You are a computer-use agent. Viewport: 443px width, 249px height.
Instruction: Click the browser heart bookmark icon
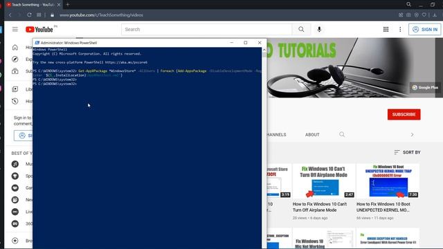[x=424, y=15]
